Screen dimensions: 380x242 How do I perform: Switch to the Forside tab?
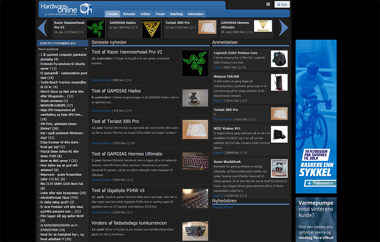[x=112, y=14]
